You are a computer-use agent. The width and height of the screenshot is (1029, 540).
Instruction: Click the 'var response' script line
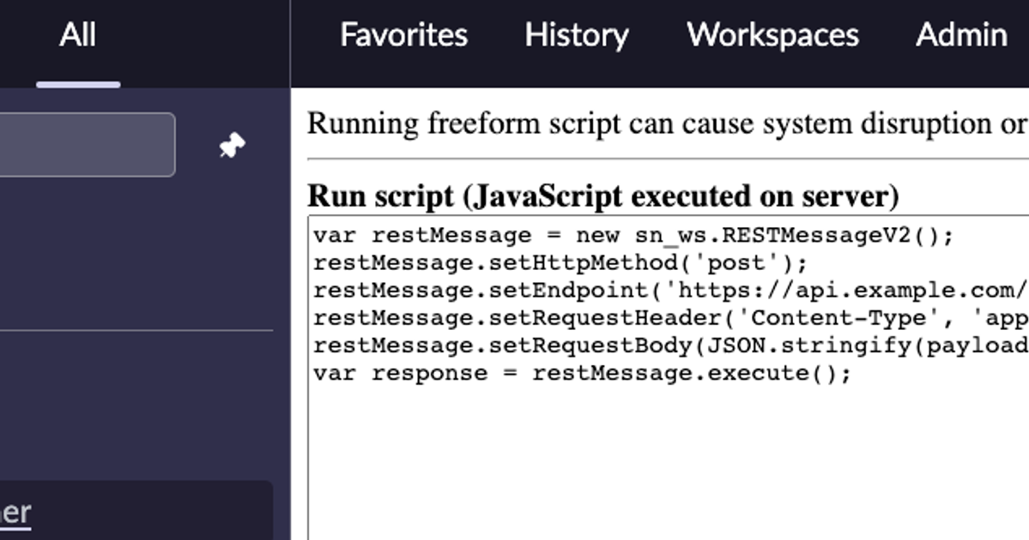582,373
